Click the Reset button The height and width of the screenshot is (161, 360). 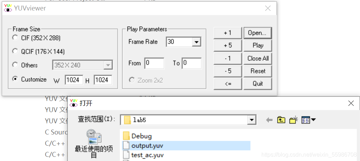point(258,71)
